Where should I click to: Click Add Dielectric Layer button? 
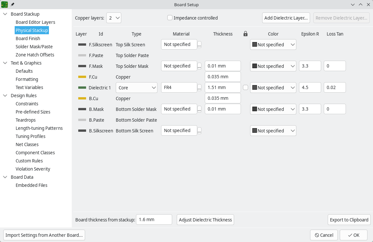[286, 18]
